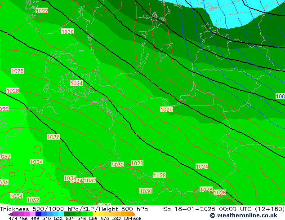This screenshot has height=220, width=285.
Task: Click the lone 1024 label in lower right
Action: (202, 167)
